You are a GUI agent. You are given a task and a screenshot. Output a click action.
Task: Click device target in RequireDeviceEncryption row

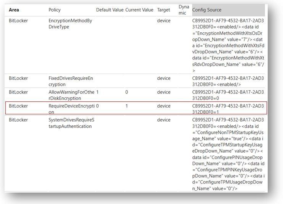pyautogui.click(x=164, y=106)
